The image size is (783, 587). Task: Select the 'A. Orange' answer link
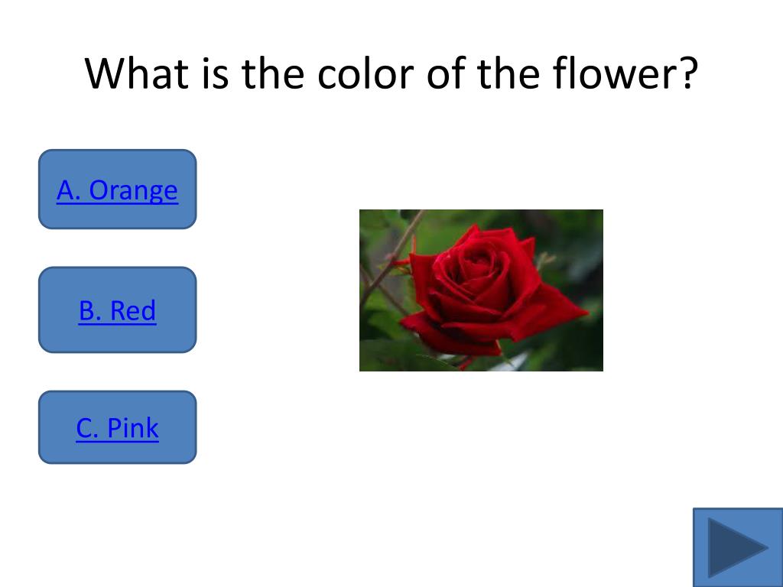click(x=117, y=190)
